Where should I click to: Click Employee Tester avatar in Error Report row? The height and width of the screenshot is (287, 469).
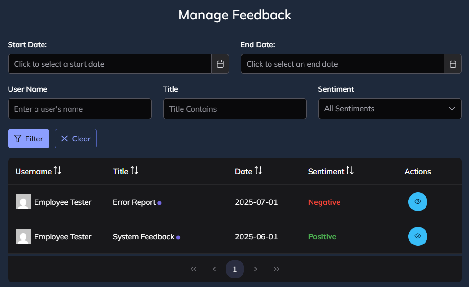(x=23, y=202)
